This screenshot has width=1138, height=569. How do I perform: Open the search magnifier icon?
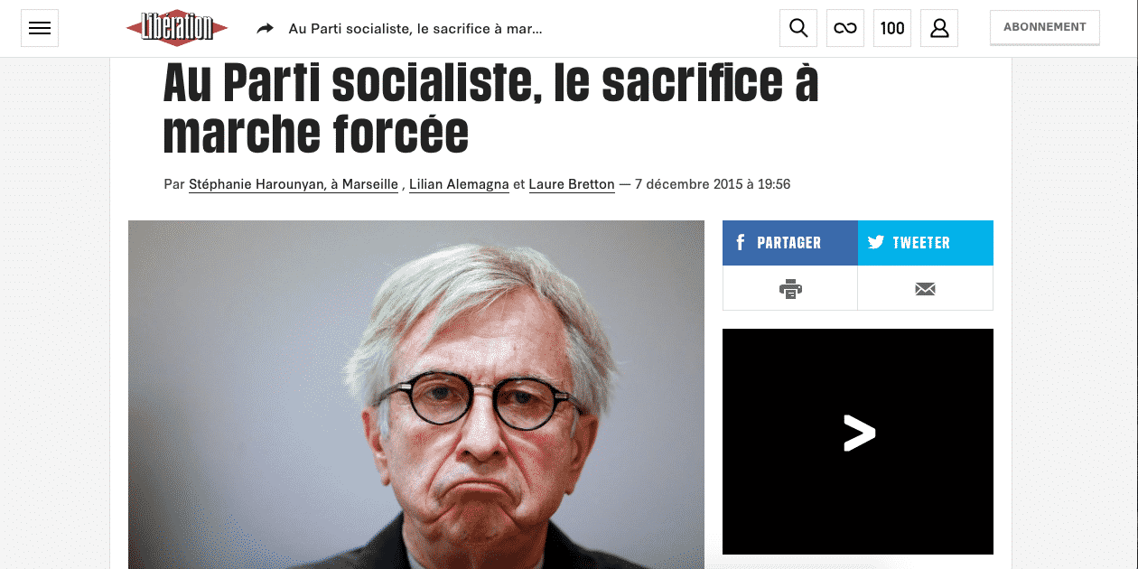pos(798,28)
